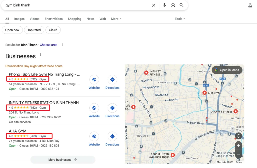Switch to the Images tab
This screenshot has width=257, height=168.
pyautogui.click(x=19, y=19)
